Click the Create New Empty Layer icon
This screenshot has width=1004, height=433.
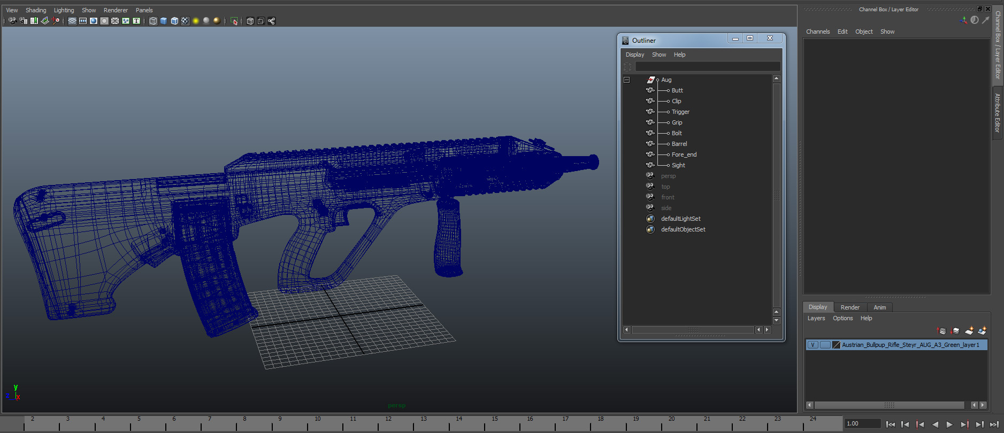click(x=969, y=331)
